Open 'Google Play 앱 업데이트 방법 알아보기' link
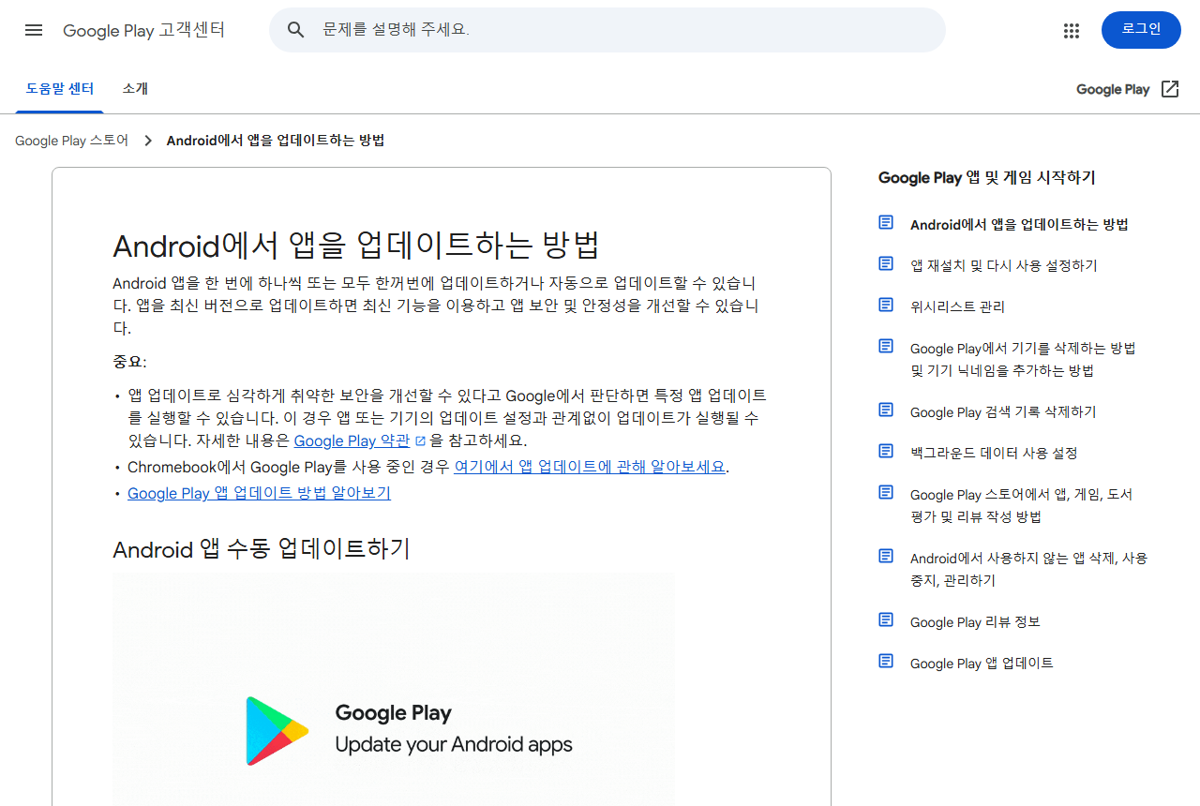The height and width of the screenshot is (806, 1200). (259, 493)
